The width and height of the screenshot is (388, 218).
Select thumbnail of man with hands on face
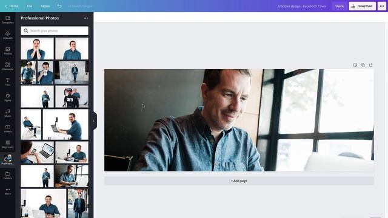click(x=37, y=48)
